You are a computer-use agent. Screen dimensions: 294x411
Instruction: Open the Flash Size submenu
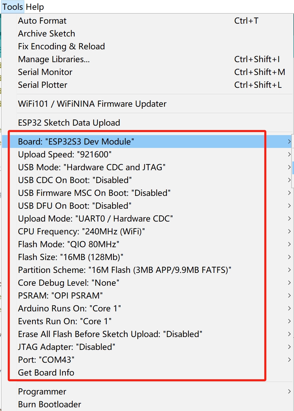(x=147, y=257)
